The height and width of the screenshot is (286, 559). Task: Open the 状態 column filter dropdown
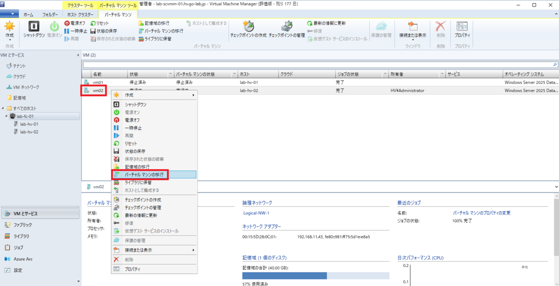coord(170,75)
